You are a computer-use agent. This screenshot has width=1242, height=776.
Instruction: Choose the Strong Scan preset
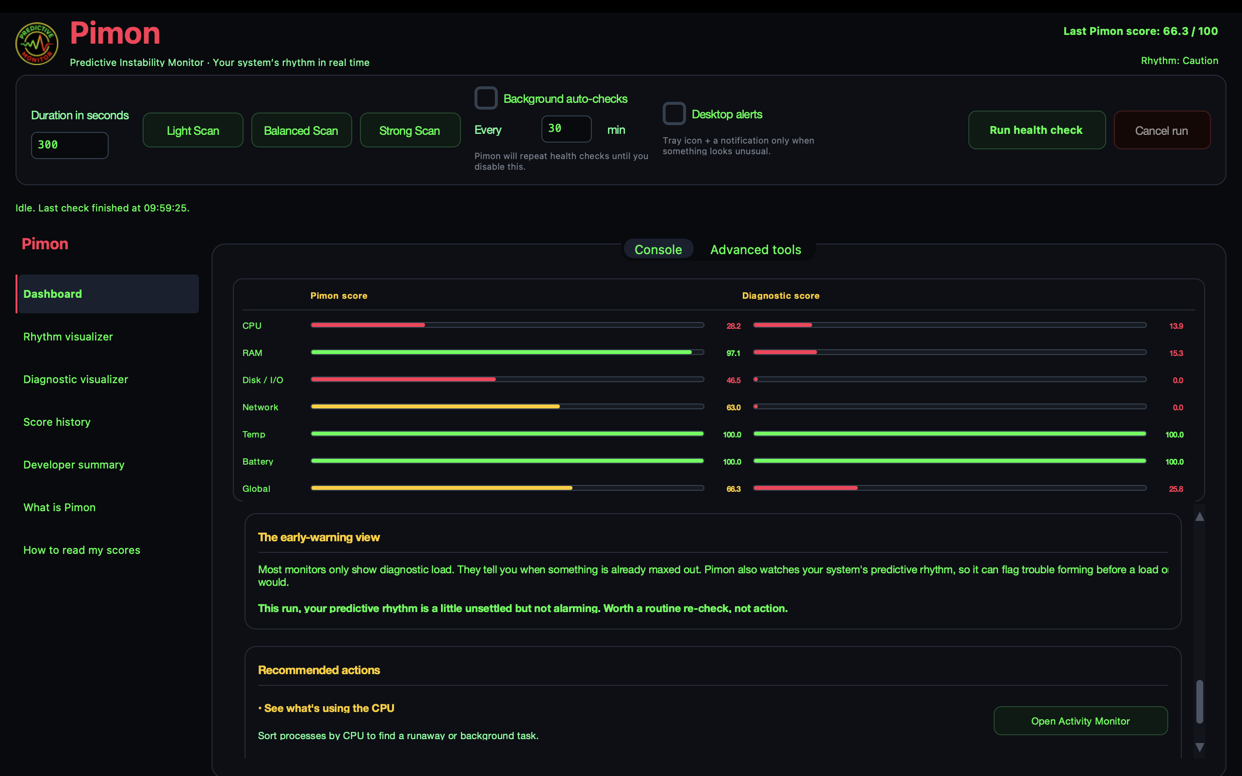(x=410, y=130)
